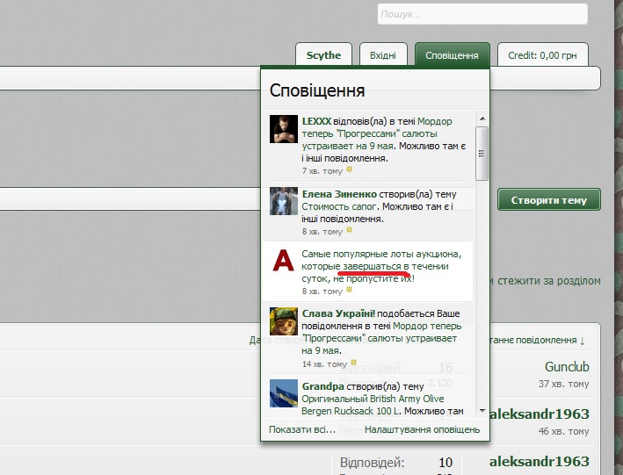Click Показати всі… link
Image resolution: width=623 pixels, height=475 pixels.
tap(302, 429)
